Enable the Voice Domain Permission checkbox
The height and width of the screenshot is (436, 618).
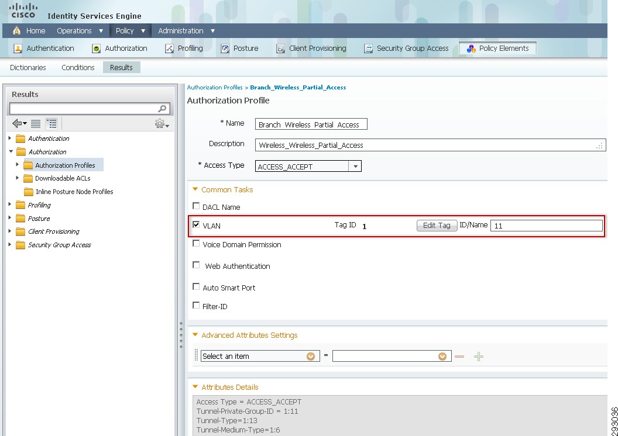(x=196, y=244)
